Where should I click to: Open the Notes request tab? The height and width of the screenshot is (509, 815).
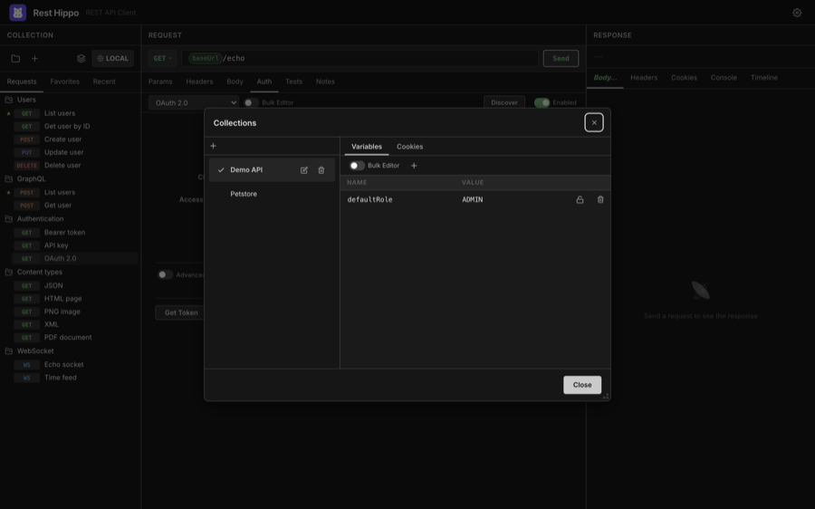[325, 82]
